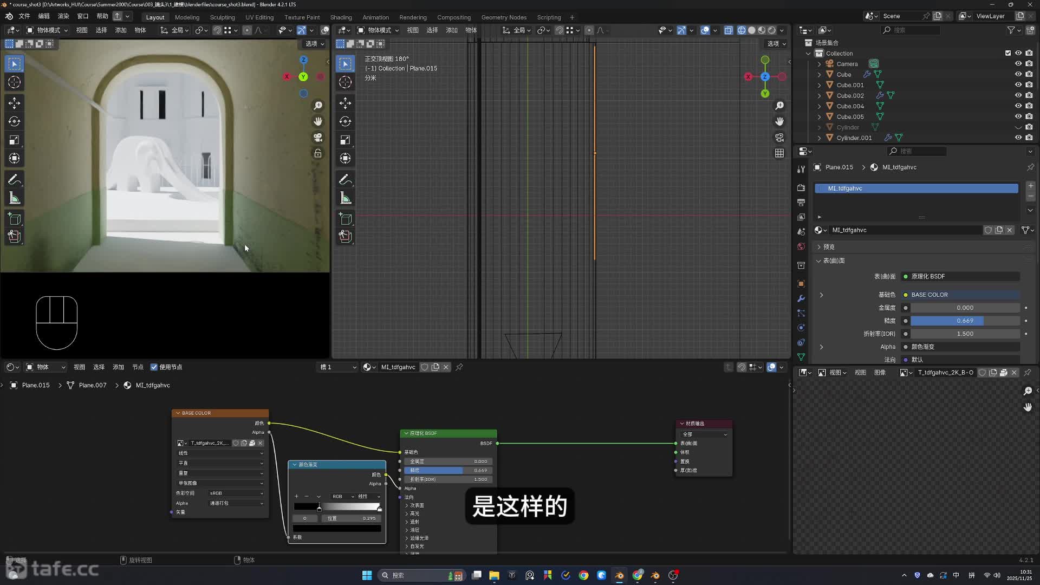The width and height of the screenshot is (1040, 585).
Task: Select the Rotate tool in left viewport
Action: [x=15, y=121]
